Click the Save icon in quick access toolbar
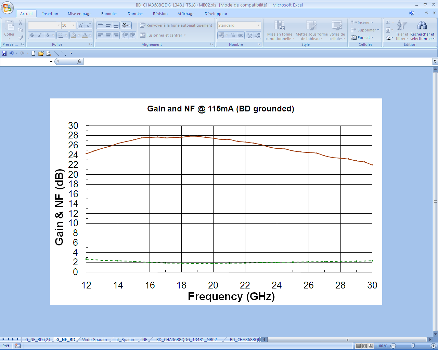This screenshot has width=438, height=350. 4,53
